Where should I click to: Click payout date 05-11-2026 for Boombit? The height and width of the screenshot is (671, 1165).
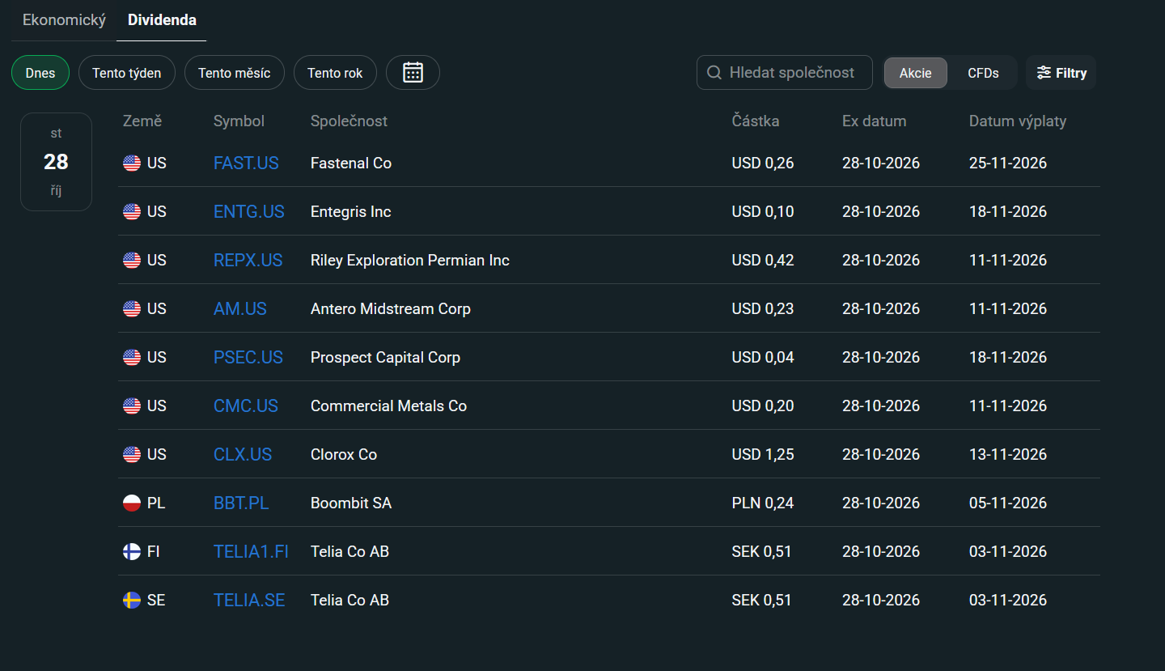click(1008, 503)
